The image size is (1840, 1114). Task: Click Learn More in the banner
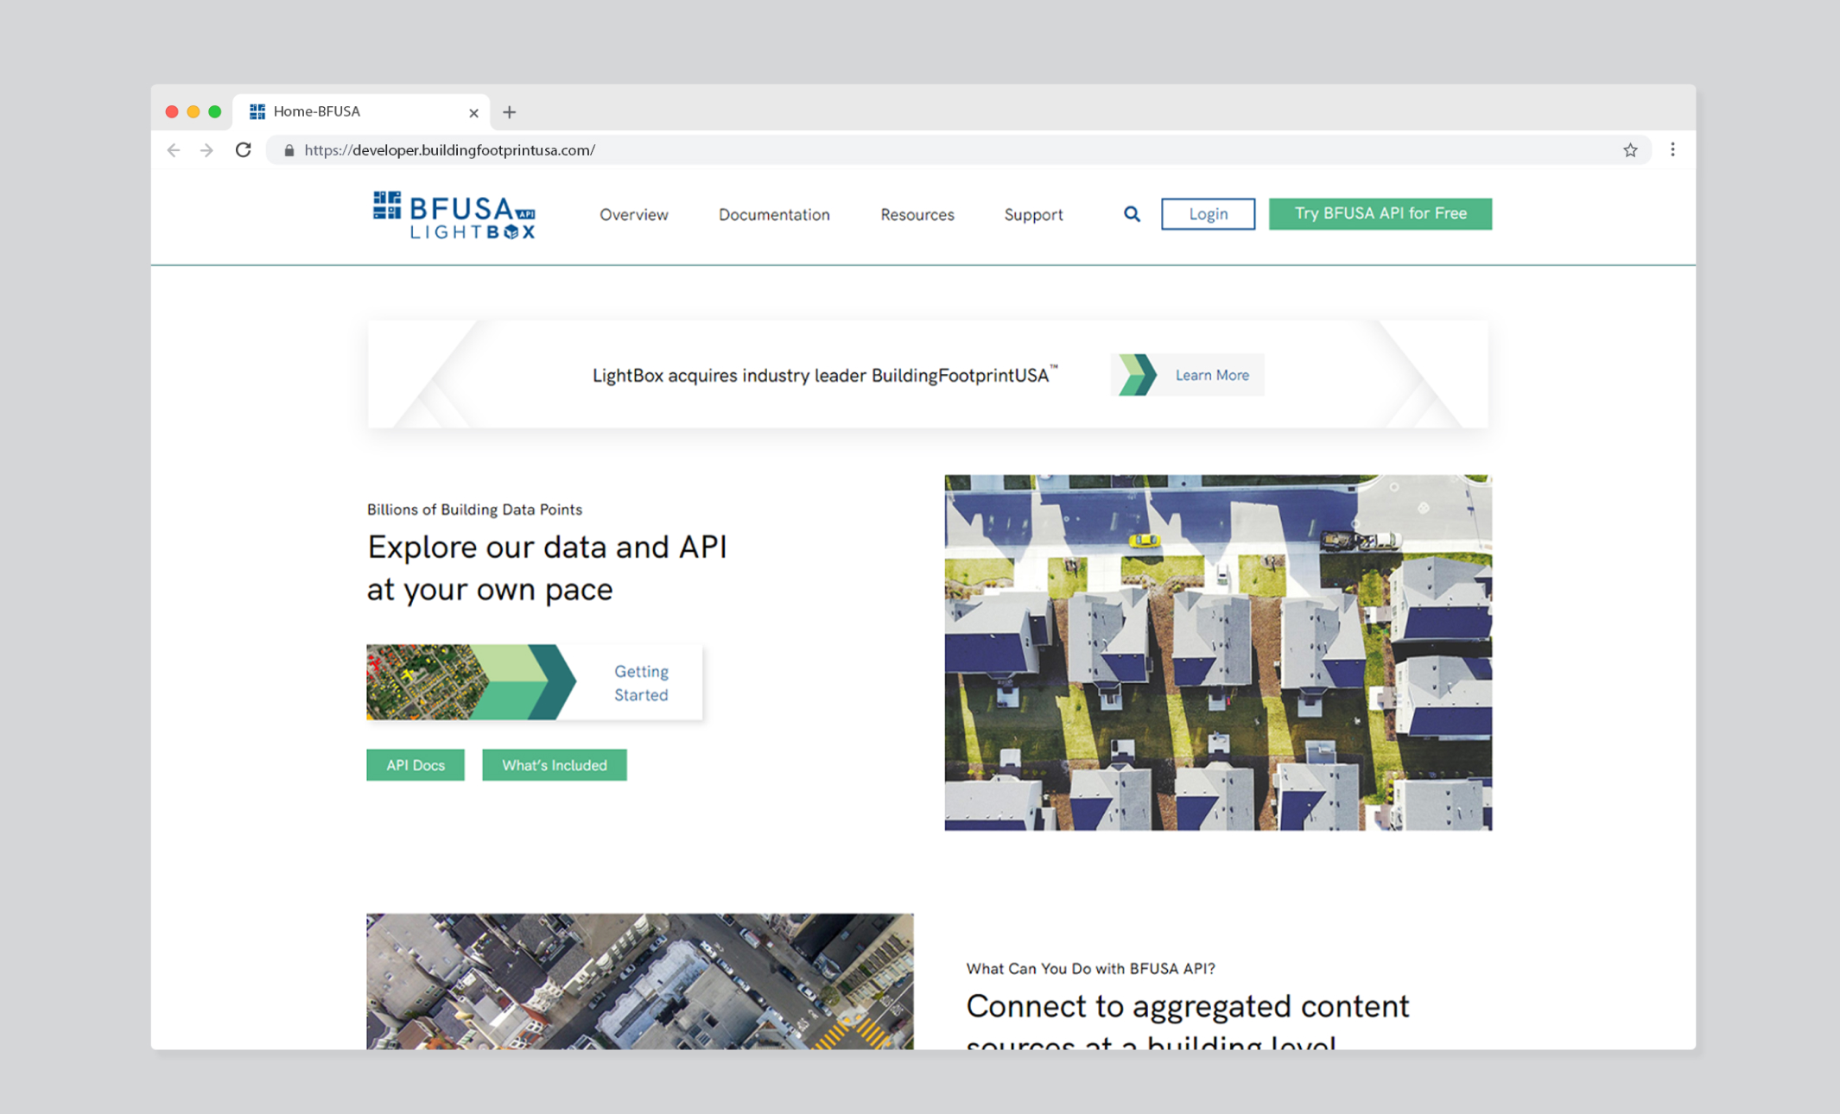pyautogui.click(x=1211, y=375)
